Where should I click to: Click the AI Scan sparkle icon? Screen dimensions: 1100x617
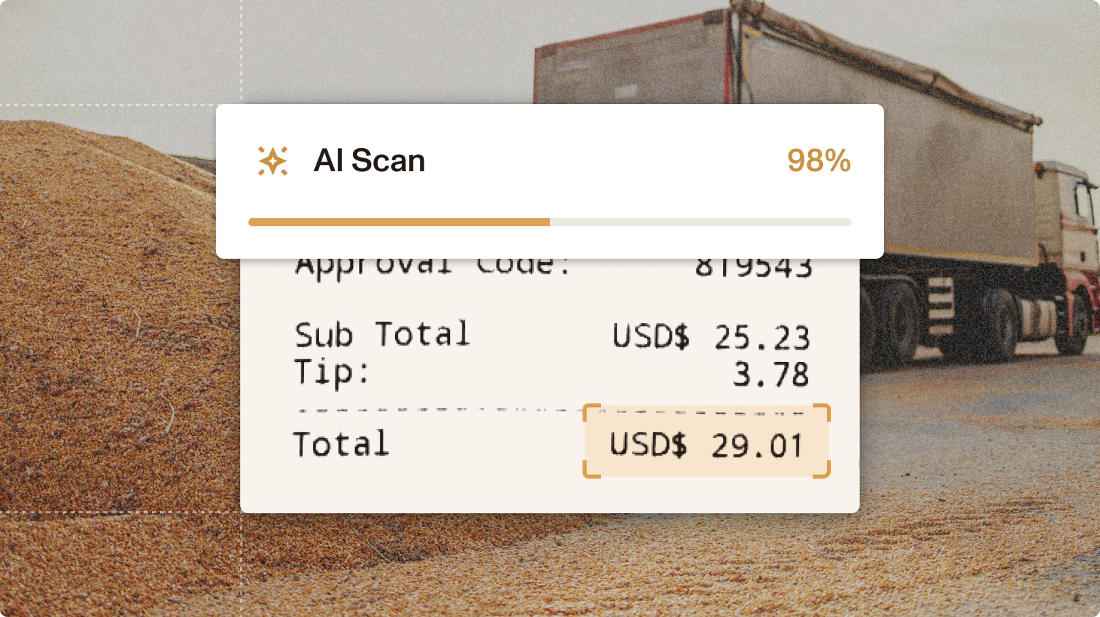point(273,161)
